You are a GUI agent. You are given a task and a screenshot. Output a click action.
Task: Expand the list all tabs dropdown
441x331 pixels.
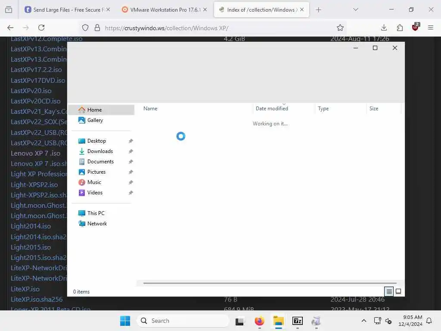point(356,9)
